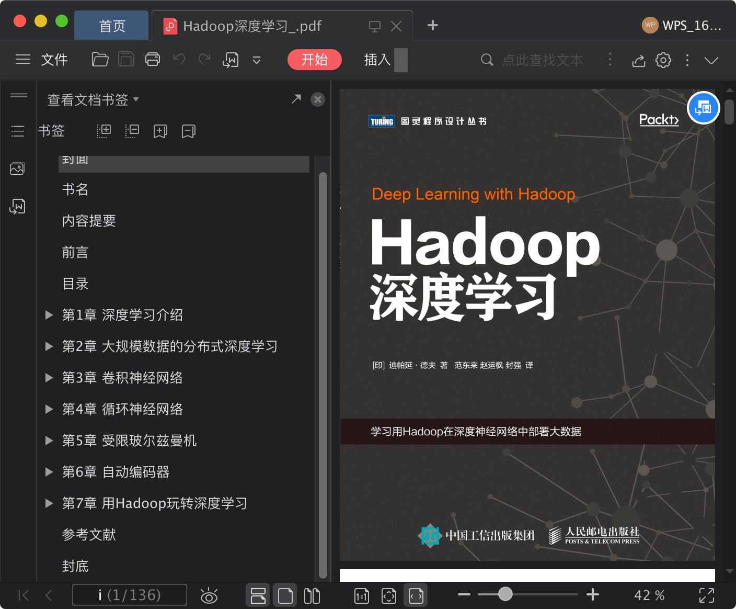Set actual size 1:1 zoom

pos(362,596)
